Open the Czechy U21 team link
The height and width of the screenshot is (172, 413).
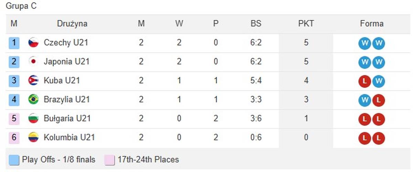[x=66, y=43]
